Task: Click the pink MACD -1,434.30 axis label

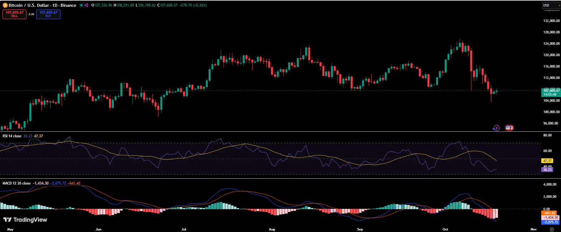Action: point(550,217)
